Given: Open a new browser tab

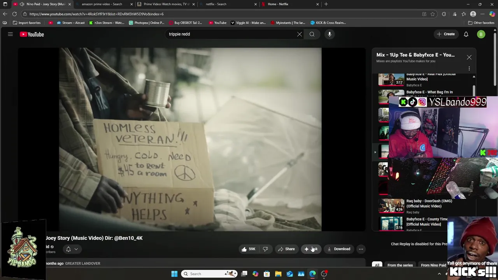Looking at the screenshot, I should 326,4.
